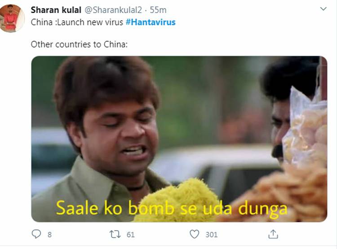Like the tweet with the heart icon
Image resolution: width=337 pixels, height=249 pixels.
point(195,234)
